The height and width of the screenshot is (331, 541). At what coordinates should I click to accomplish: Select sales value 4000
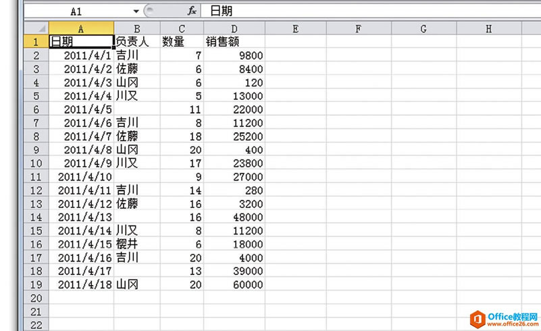pyautogui.click(x=234, y=257)
